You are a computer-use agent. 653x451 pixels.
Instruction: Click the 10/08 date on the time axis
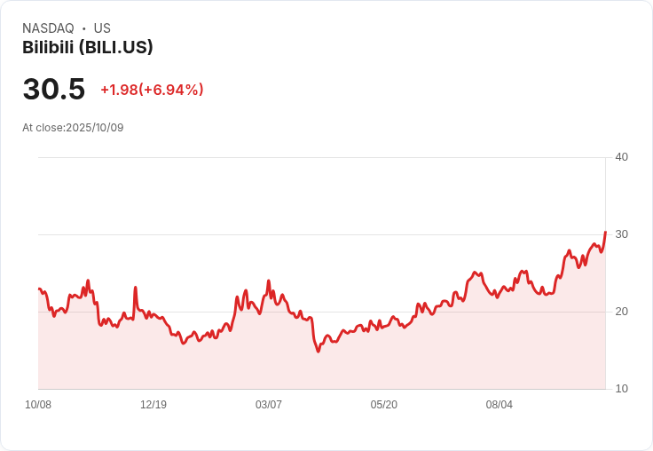38,405
